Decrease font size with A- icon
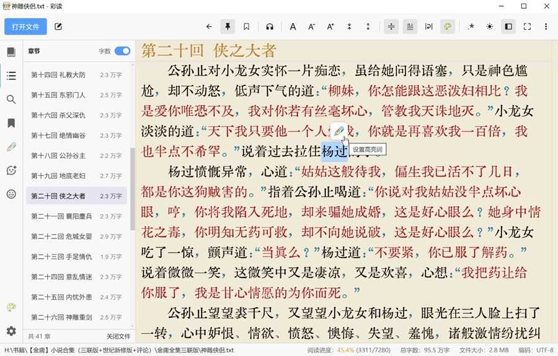This screenshot has width=558, height=356. [312, 27]
